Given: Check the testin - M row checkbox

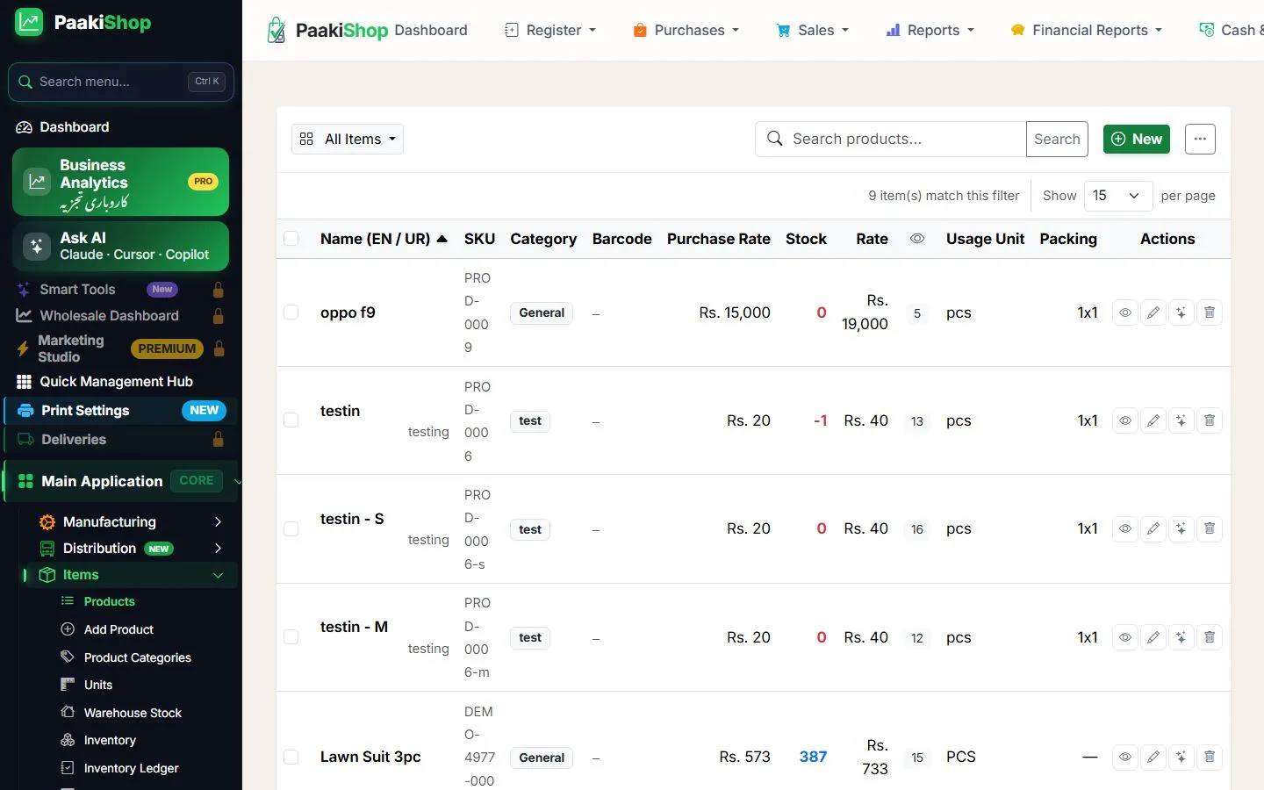Looking at the screenshot, I should [x=291, y=637].
